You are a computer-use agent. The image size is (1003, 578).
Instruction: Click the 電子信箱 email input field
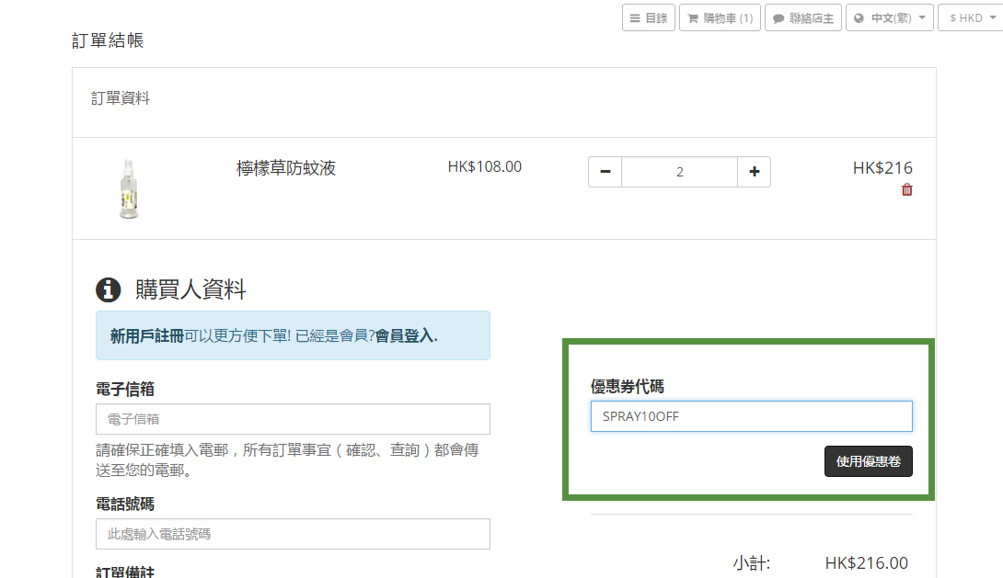[293, 419]
